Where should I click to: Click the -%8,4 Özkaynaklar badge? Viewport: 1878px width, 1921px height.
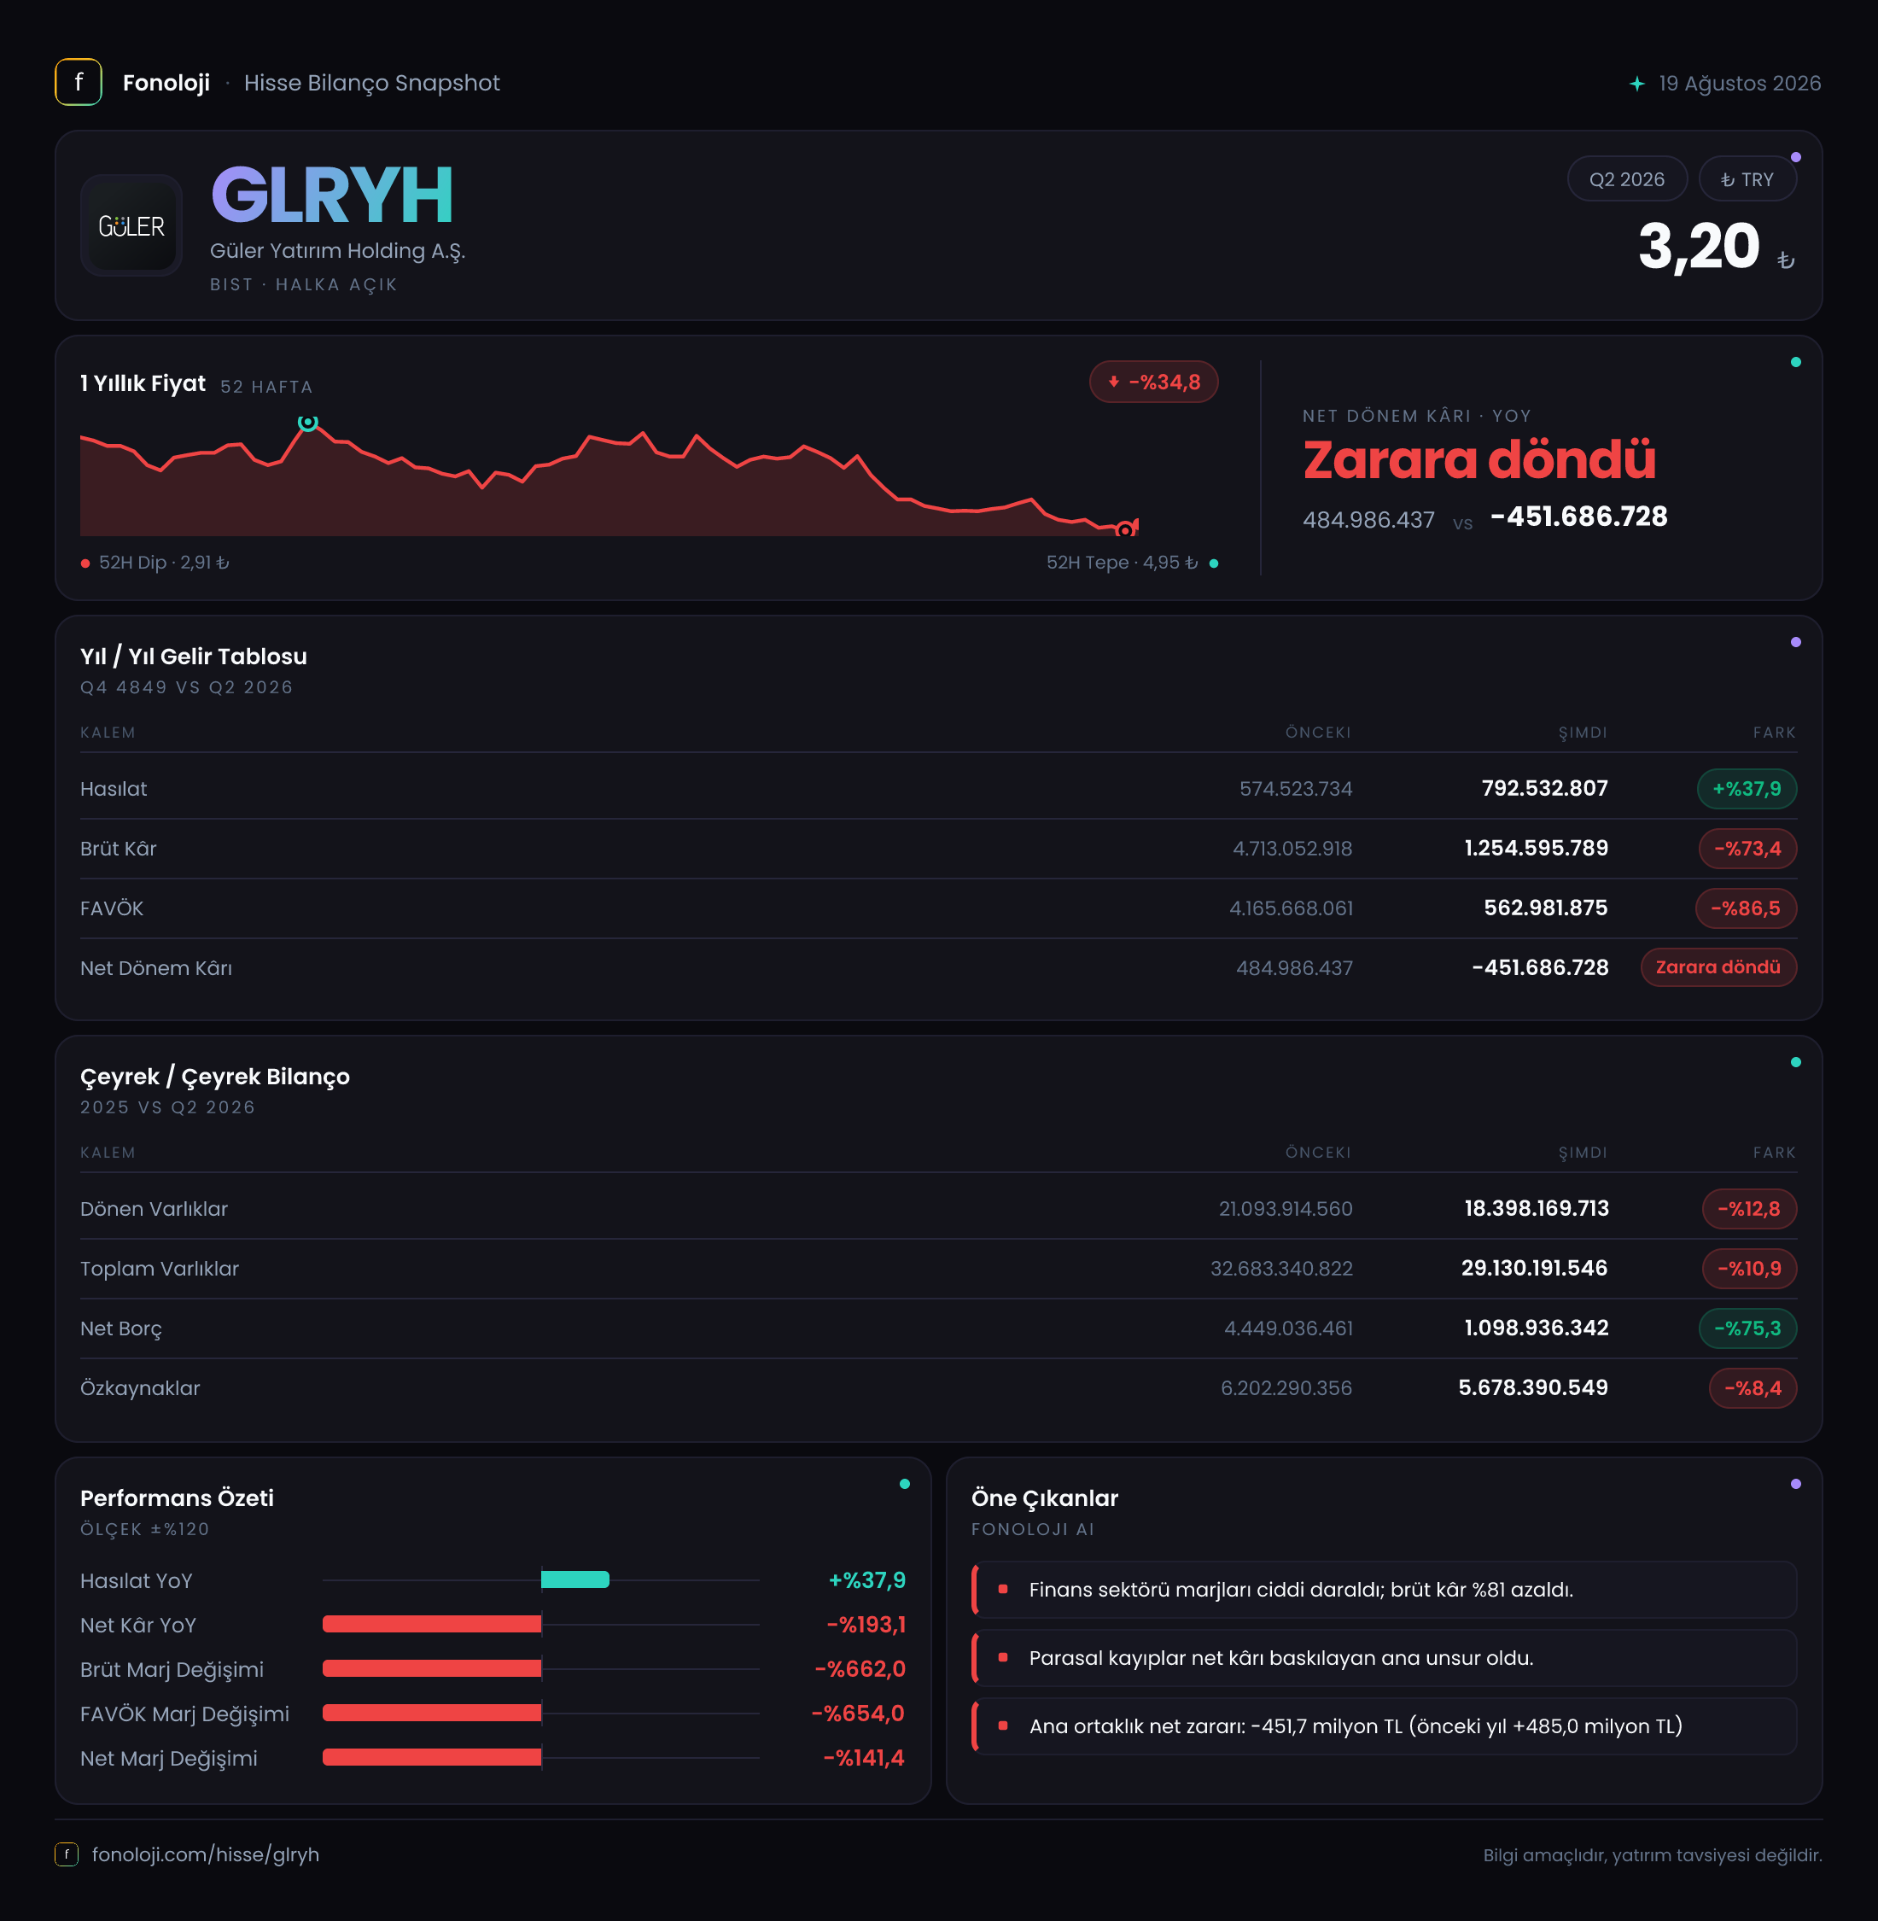click(1752, 1388)
